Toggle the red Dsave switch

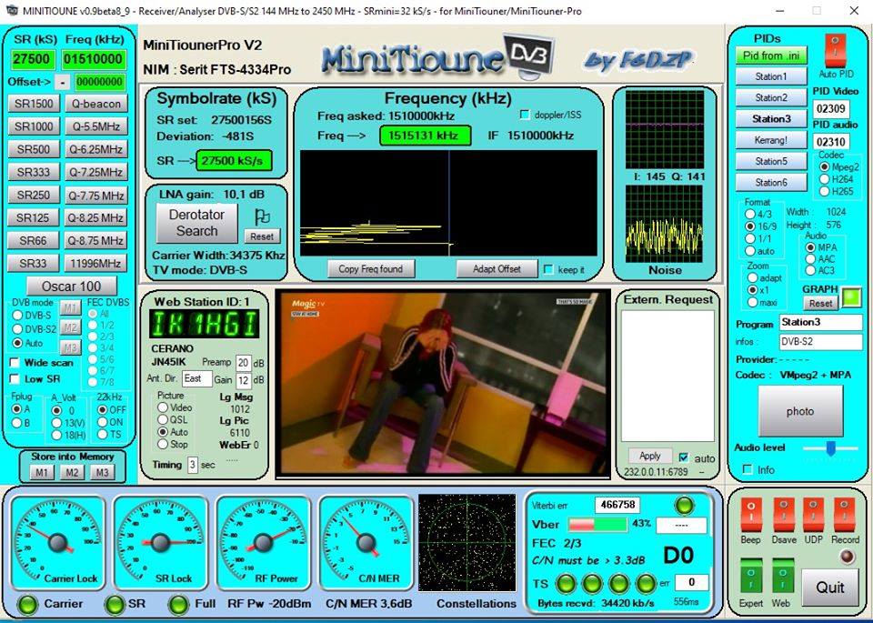[783, 515]
